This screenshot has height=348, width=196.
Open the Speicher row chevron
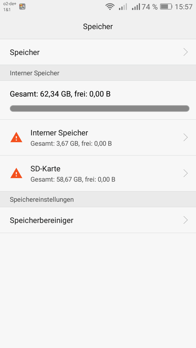tap(186, 52)
